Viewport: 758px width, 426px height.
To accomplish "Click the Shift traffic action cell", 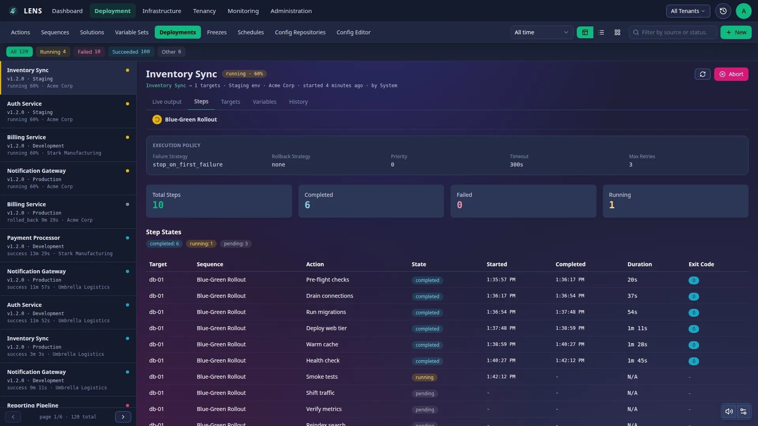I will (320, 393).
